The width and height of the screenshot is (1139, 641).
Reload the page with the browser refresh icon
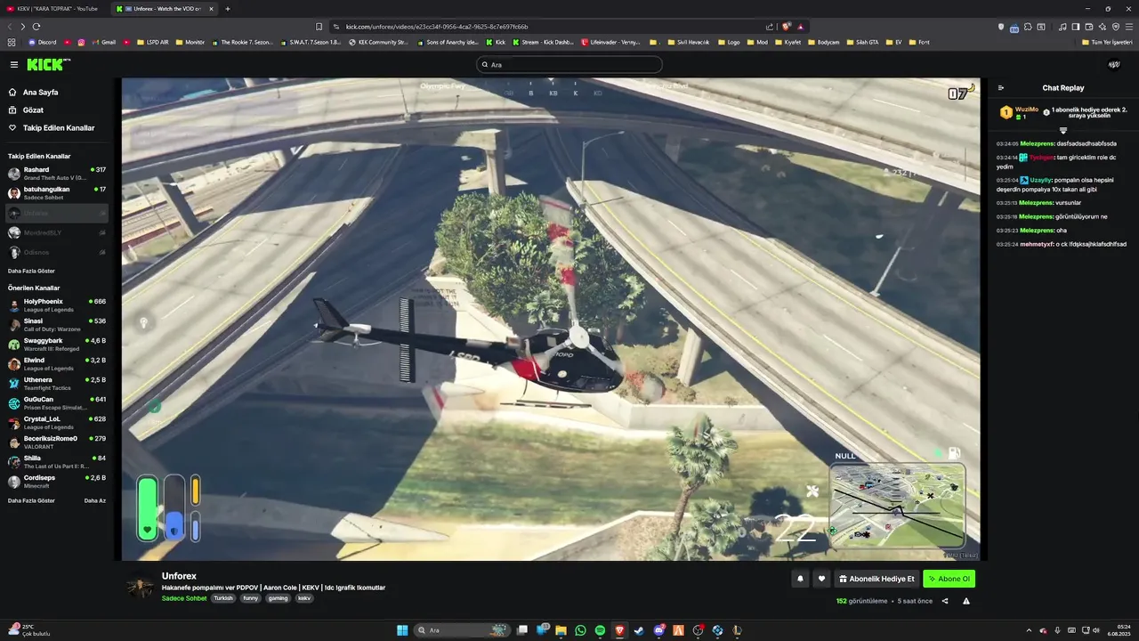point(36,27)
